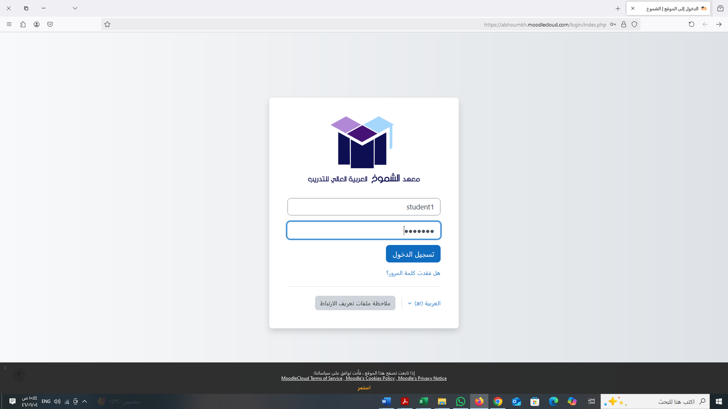The height and width of the screenshot is (409, 728).
Task: Click the taskbar search box اكتب هنا للبحث
Action: [x=655, y=401]
